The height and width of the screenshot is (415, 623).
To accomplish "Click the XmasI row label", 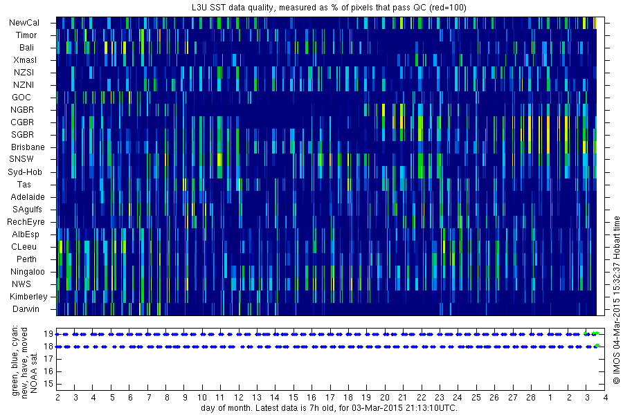I will pyautogui.click(x=25, y=60).
